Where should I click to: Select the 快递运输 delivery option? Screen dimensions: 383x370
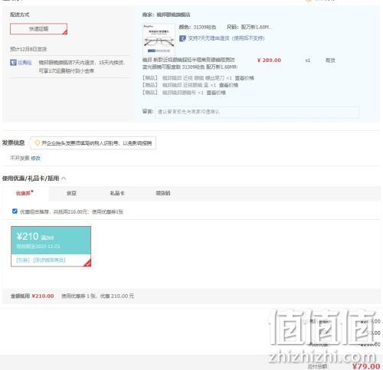click(38, 29)
